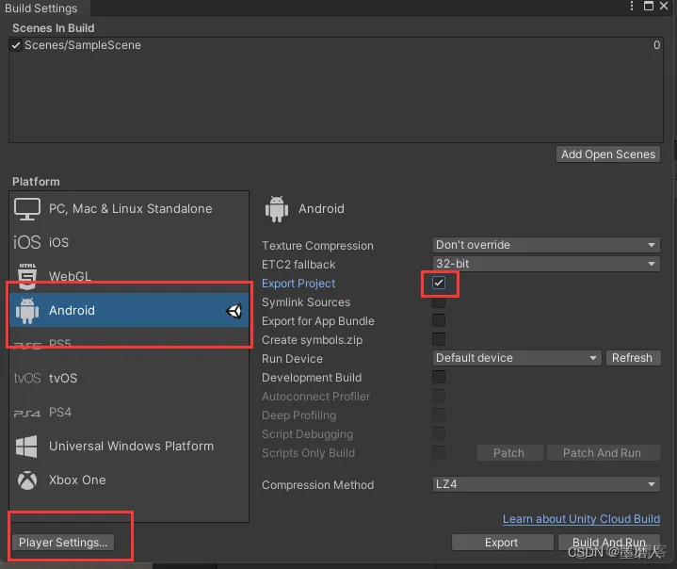Select Universal Windows Platform row
This screenshot has height=569, width=677.
(x=129, y=447)
